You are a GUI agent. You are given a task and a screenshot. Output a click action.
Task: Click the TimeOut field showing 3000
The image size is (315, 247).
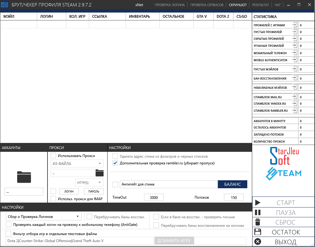click(x=154, y=197)
